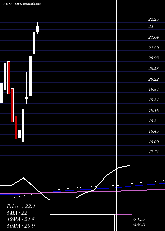Click the AMEX EWK munafa.pro chart title

22,4
